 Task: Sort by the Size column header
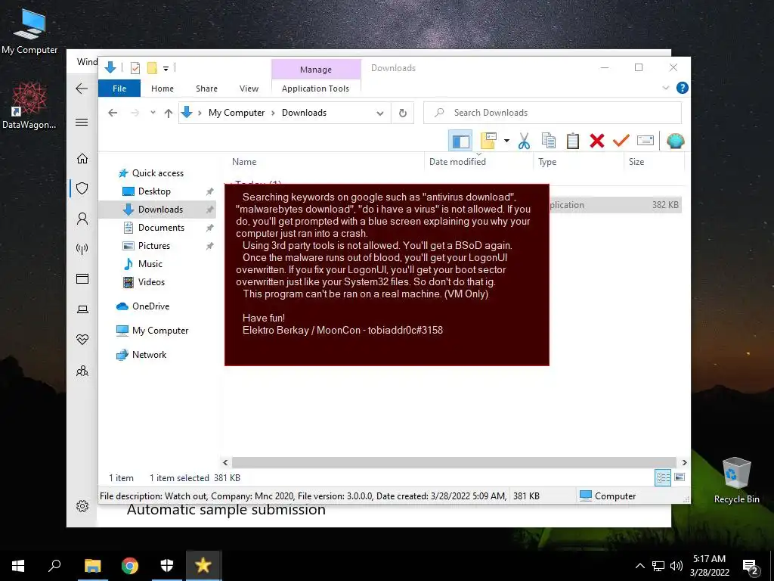pos(636,162)
